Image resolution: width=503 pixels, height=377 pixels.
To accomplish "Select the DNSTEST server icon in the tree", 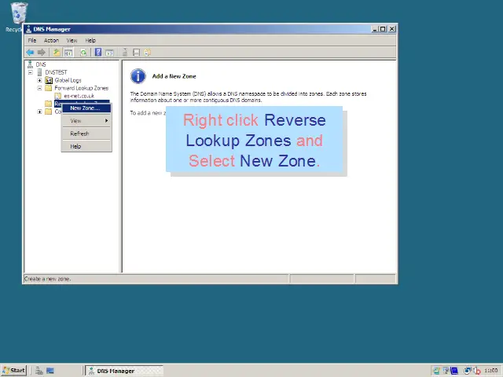I will (39, 72).
